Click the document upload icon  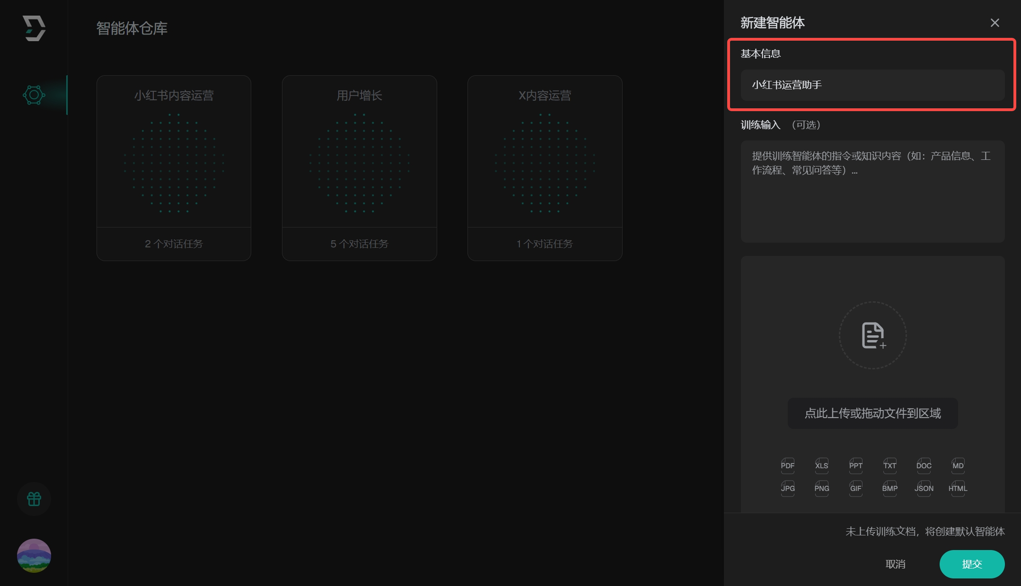point(872,335)
